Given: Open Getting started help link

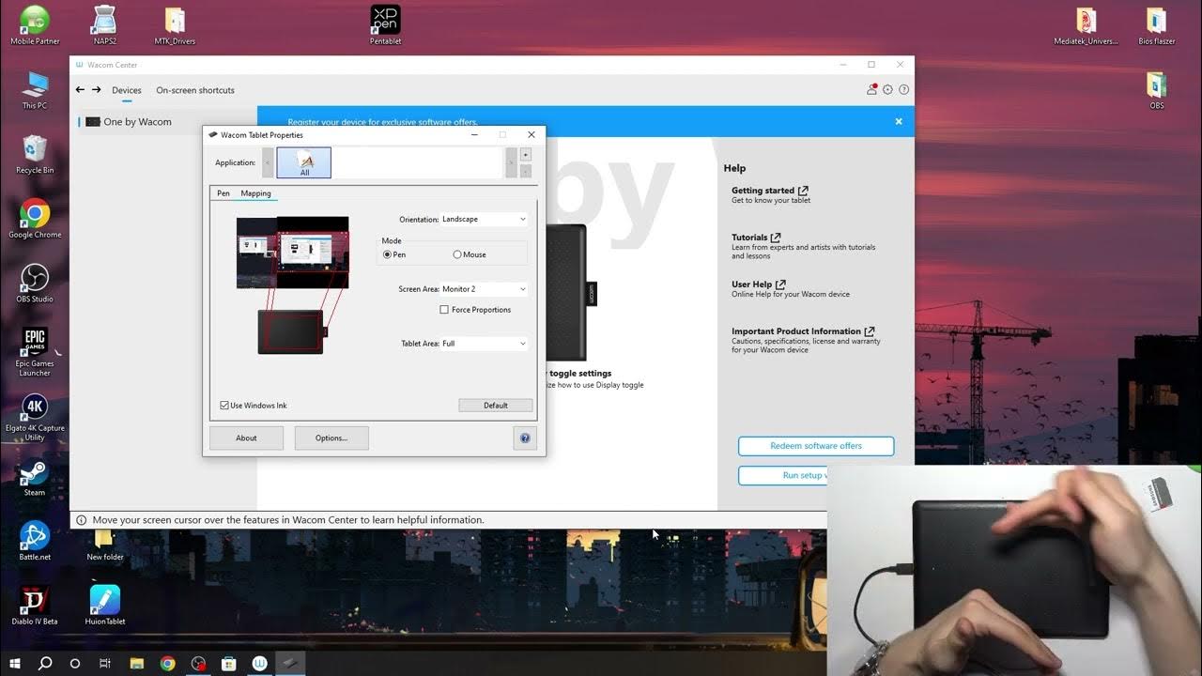Looking at the screenshot, I should click(770, 191).
